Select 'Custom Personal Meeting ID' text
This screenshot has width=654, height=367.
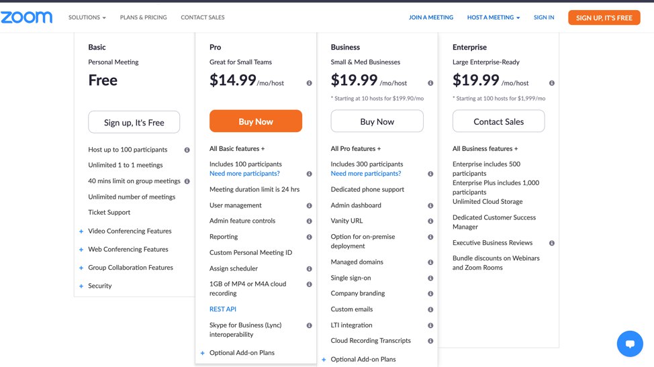click(x=250, y=253)
